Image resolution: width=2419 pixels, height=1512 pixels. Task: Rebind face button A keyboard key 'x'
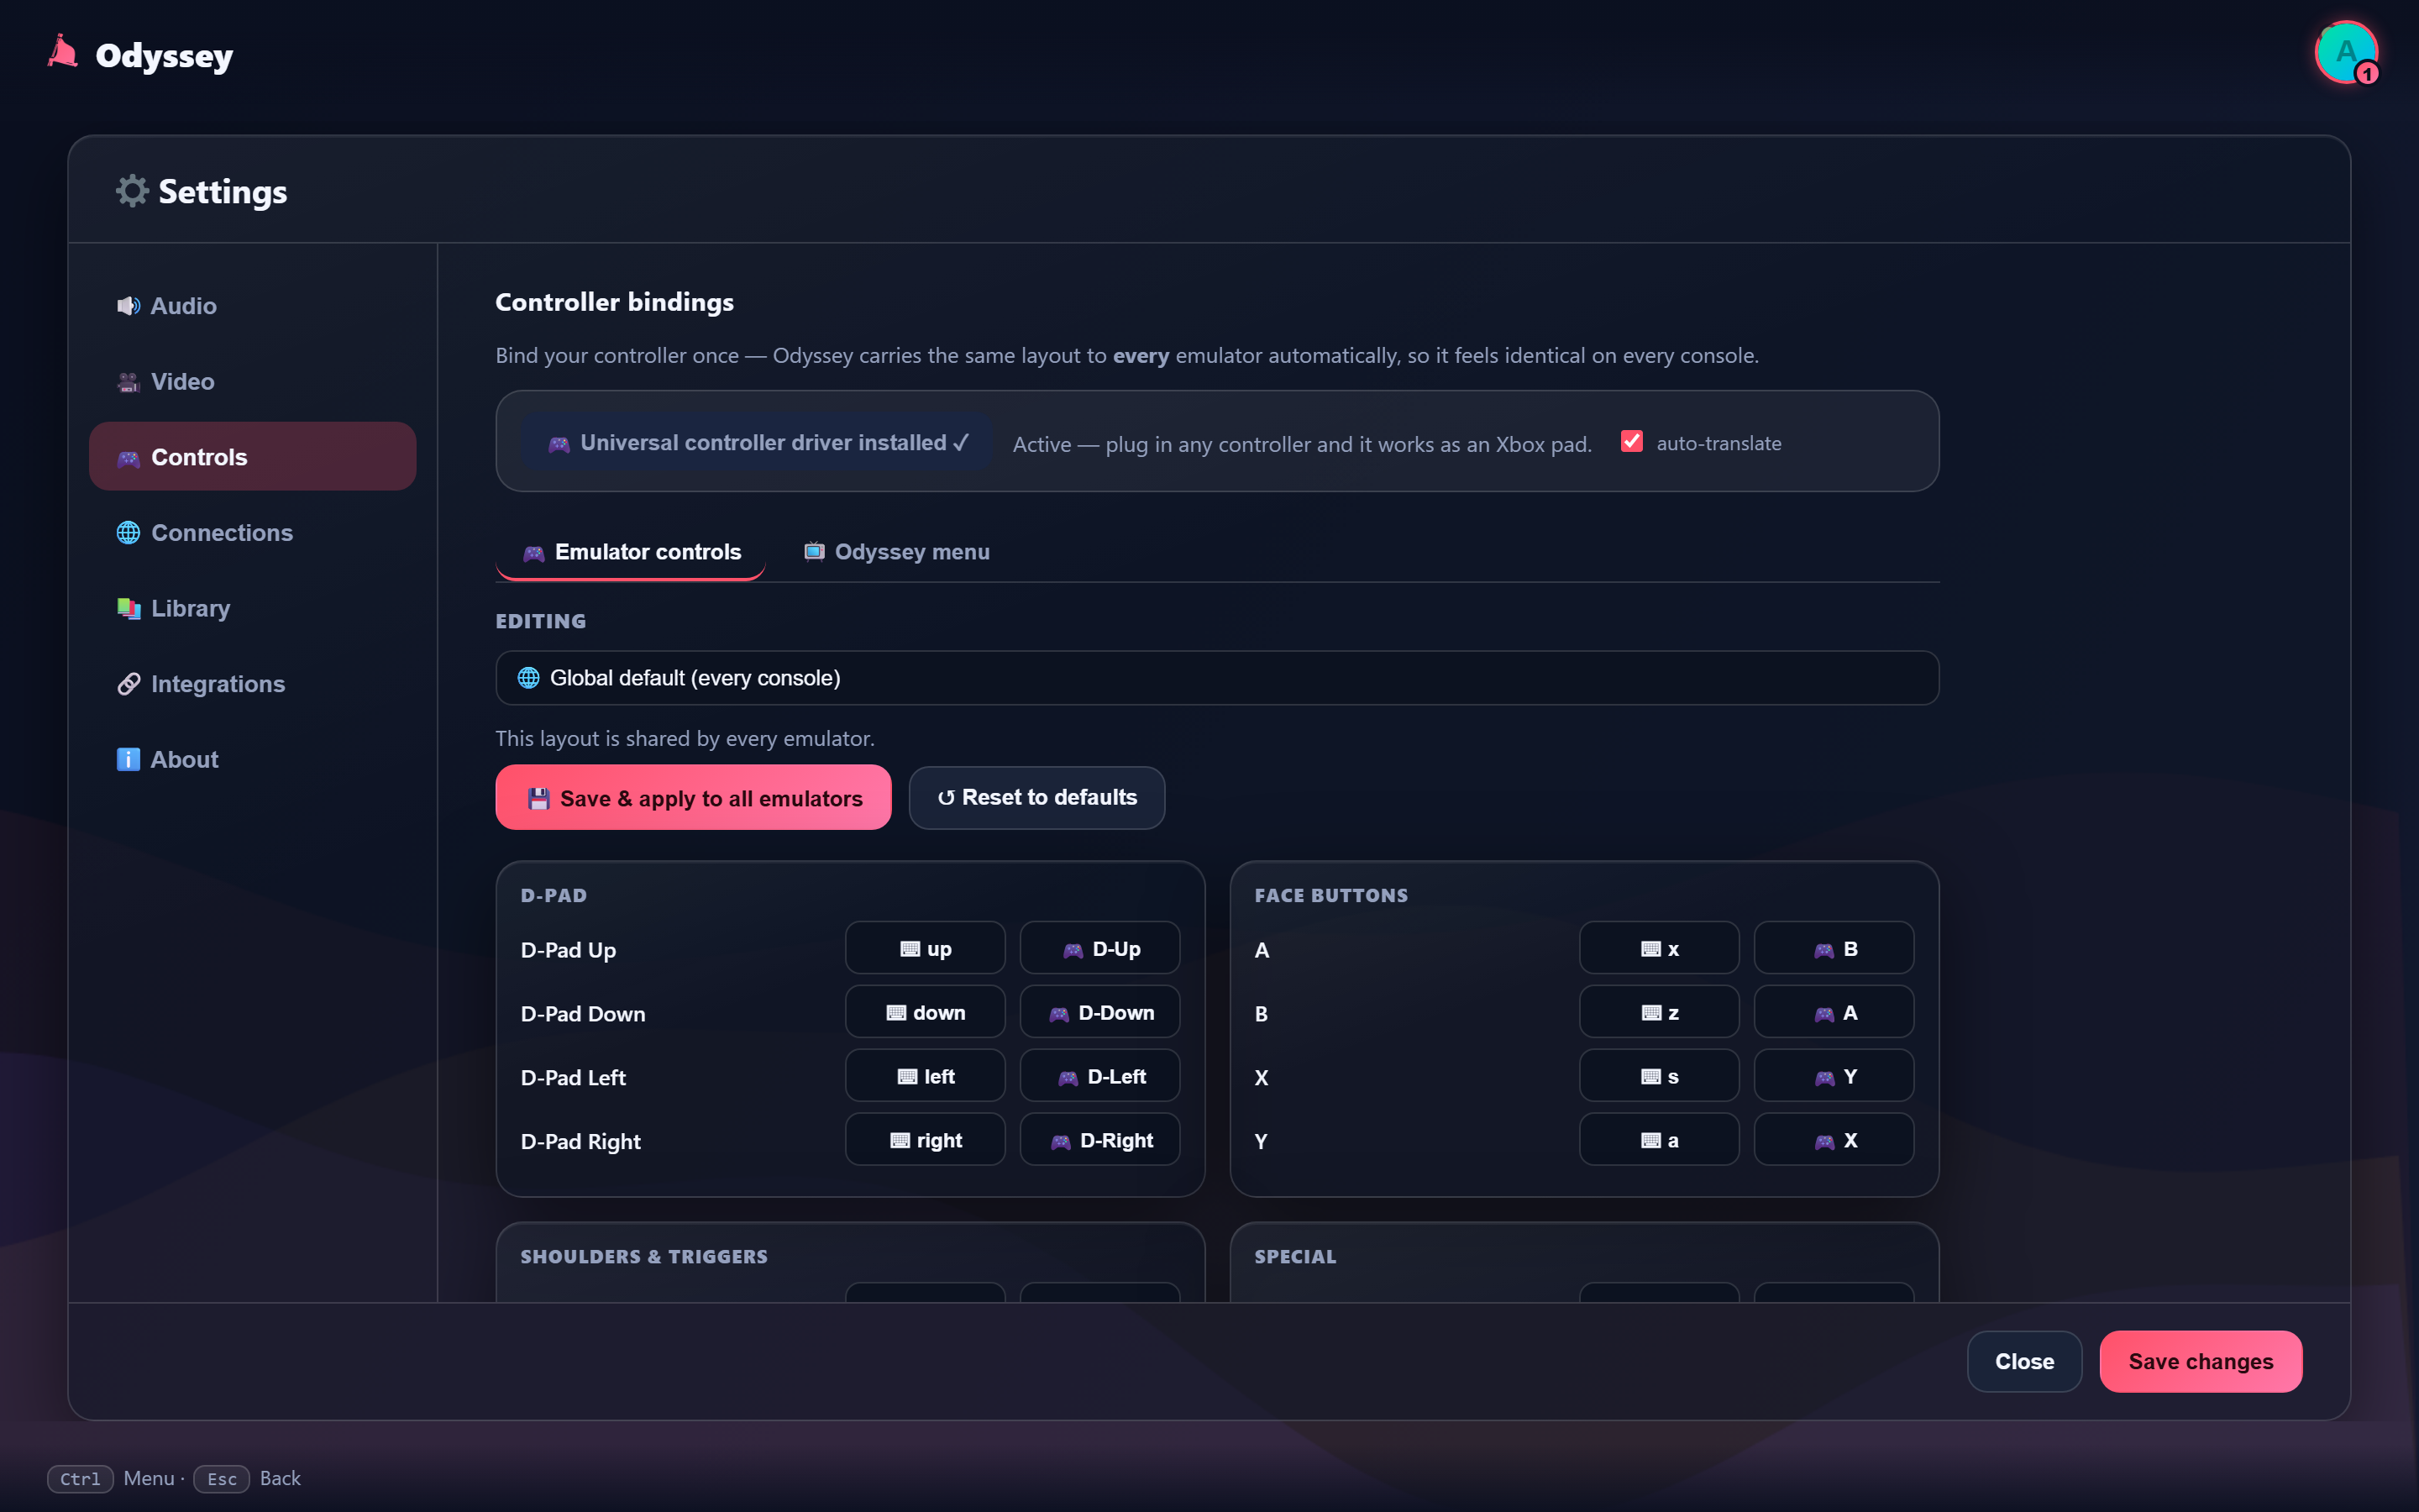pos(1660,948)
